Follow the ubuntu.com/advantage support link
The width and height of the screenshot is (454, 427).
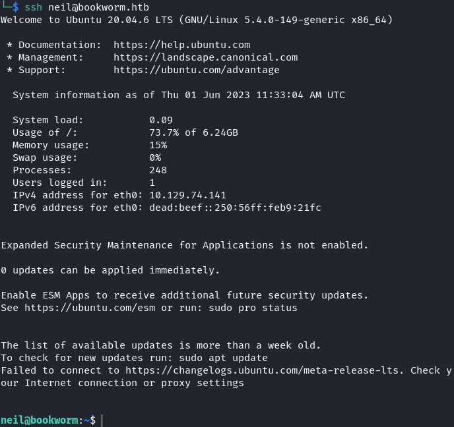coord(197,70)
